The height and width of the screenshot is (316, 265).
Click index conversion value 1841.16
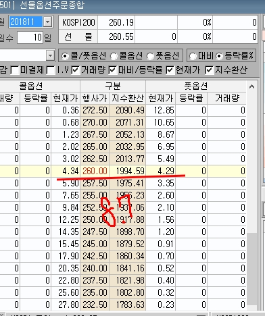pos(128,268)
